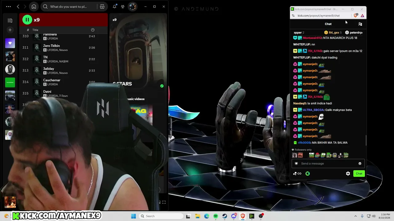Image resolution: width=394 pixels, height=221 pixels.
Task: Sort tracks by the clock duration column
Action: point(93,30)
